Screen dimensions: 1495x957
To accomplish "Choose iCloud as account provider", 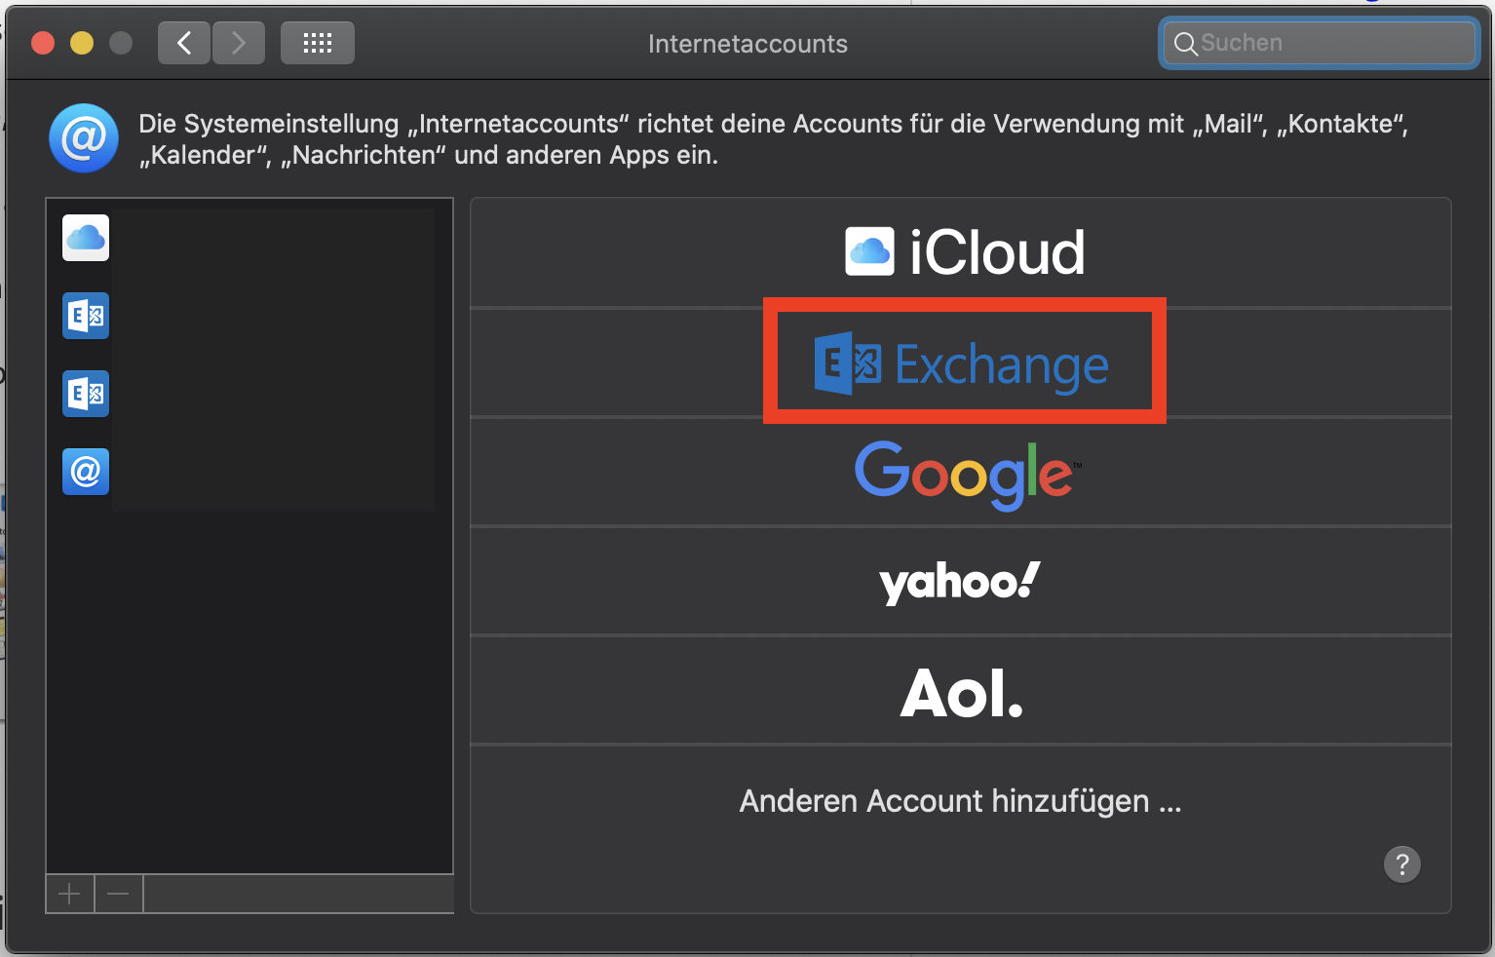I will pyautogui.click(x=961, y=253).
